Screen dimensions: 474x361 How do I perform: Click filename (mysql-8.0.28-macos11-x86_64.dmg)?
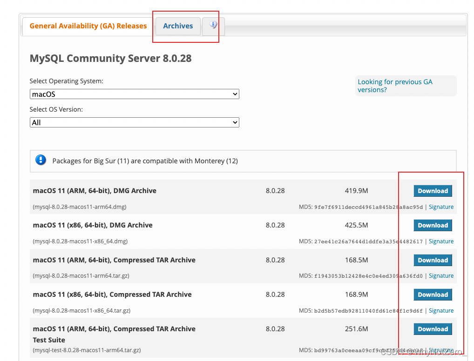[80, 241]
